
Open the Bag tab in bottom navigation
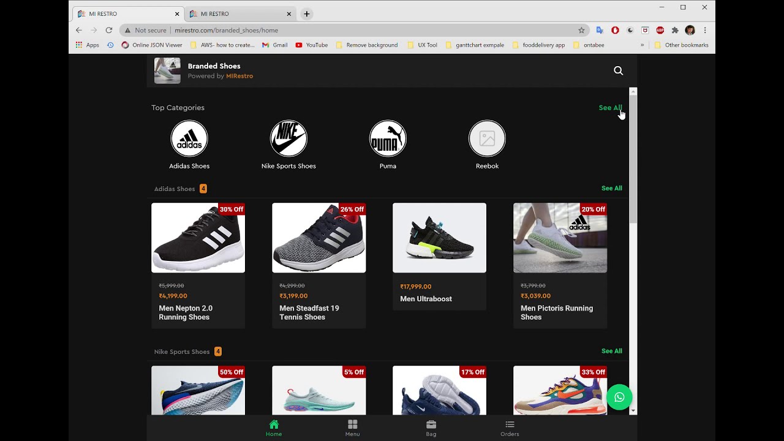(x=431, y=428)
